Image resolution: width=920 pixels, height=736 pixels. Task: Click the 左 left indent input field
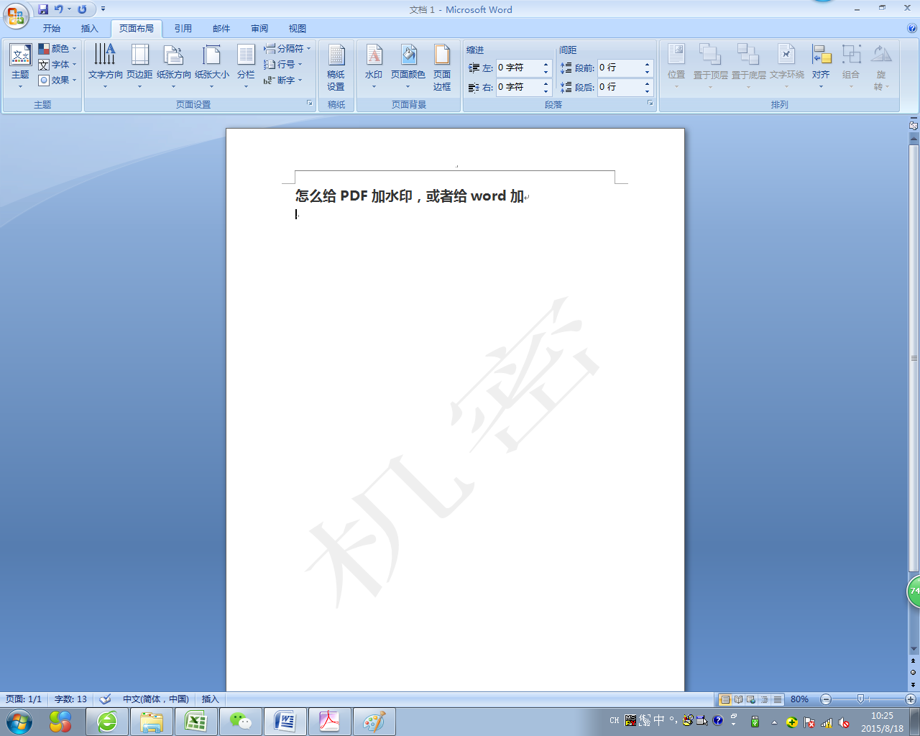[x=519, y=68]
